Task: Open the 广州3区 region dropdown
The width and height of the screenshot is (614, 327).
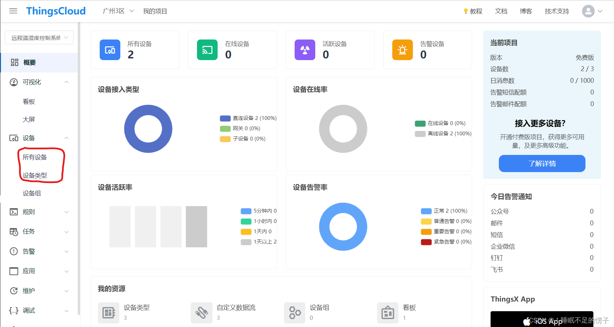Action: [118, 11]
